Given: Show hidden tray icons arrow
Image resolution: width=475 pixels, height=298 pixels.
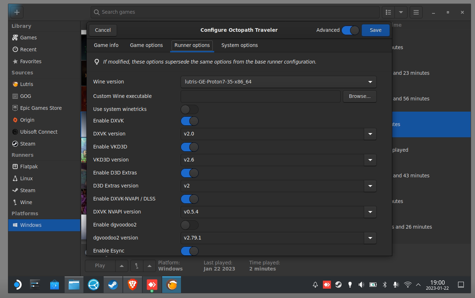Looking at the screenshot, I should 418,285.
